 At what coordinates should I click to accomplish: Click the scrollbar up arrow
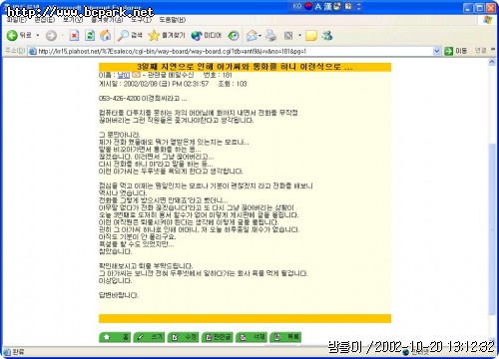492,62
